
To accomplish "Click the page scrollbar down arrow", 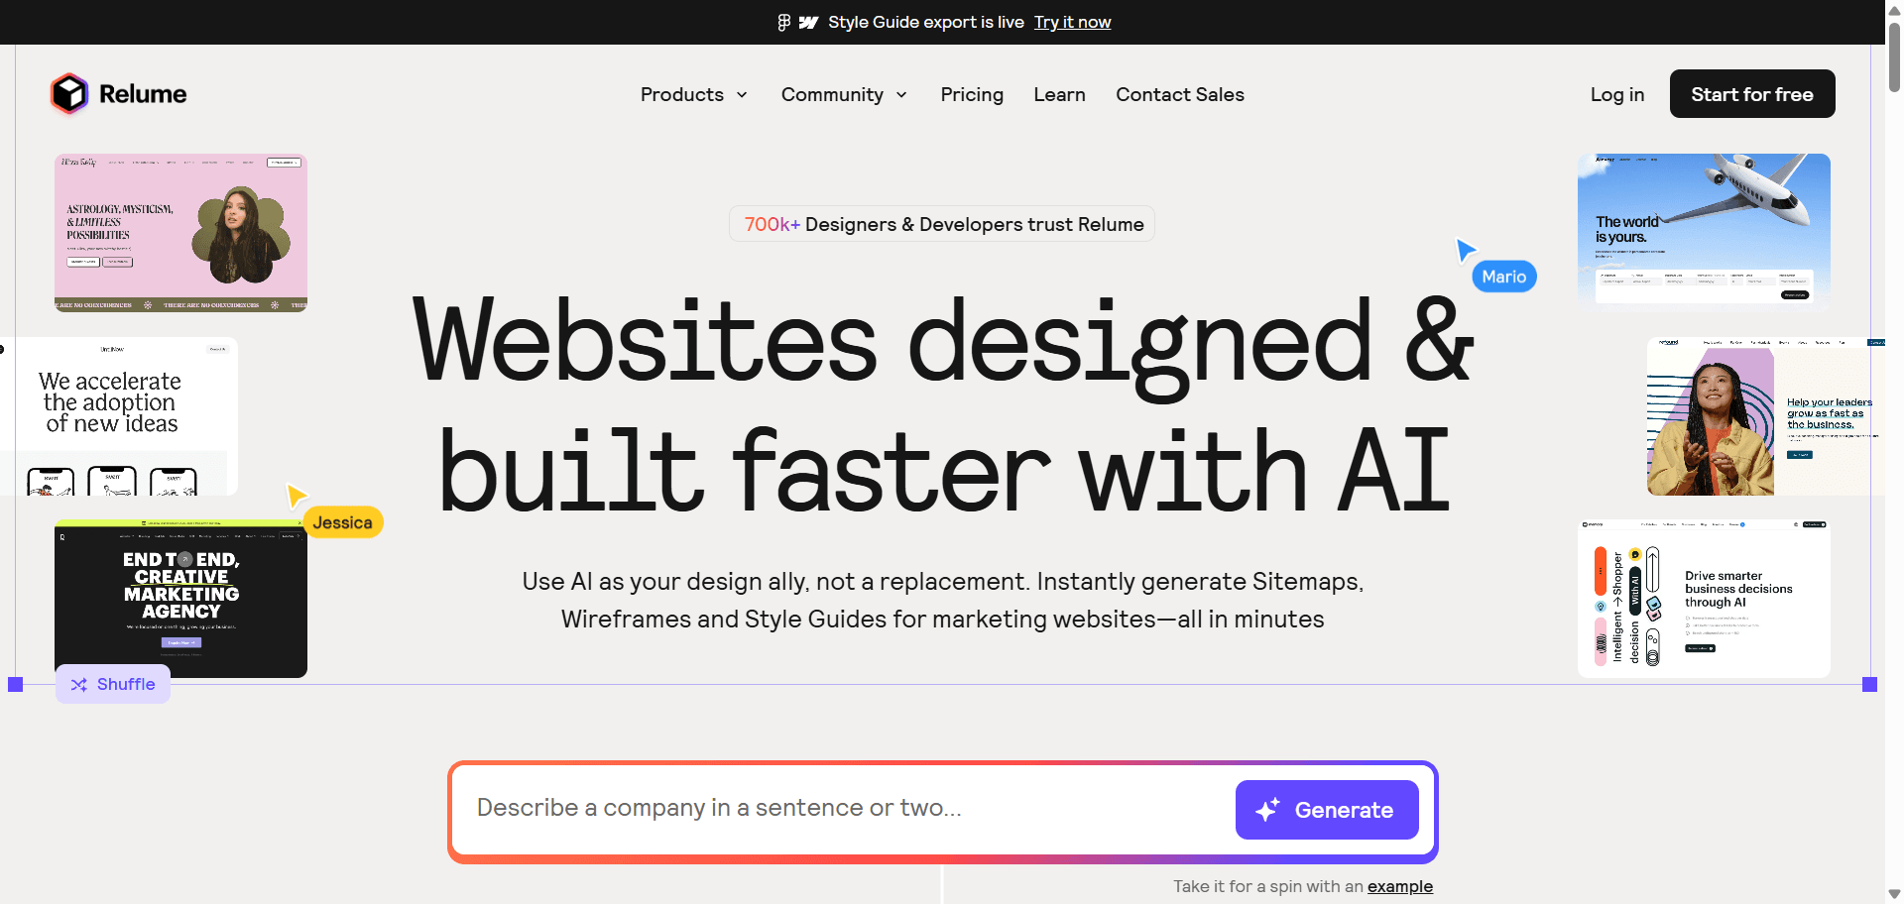I will (1894, 894).
